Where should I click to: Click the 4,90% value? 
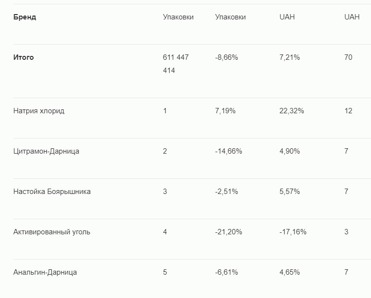(x=290, y=151)
